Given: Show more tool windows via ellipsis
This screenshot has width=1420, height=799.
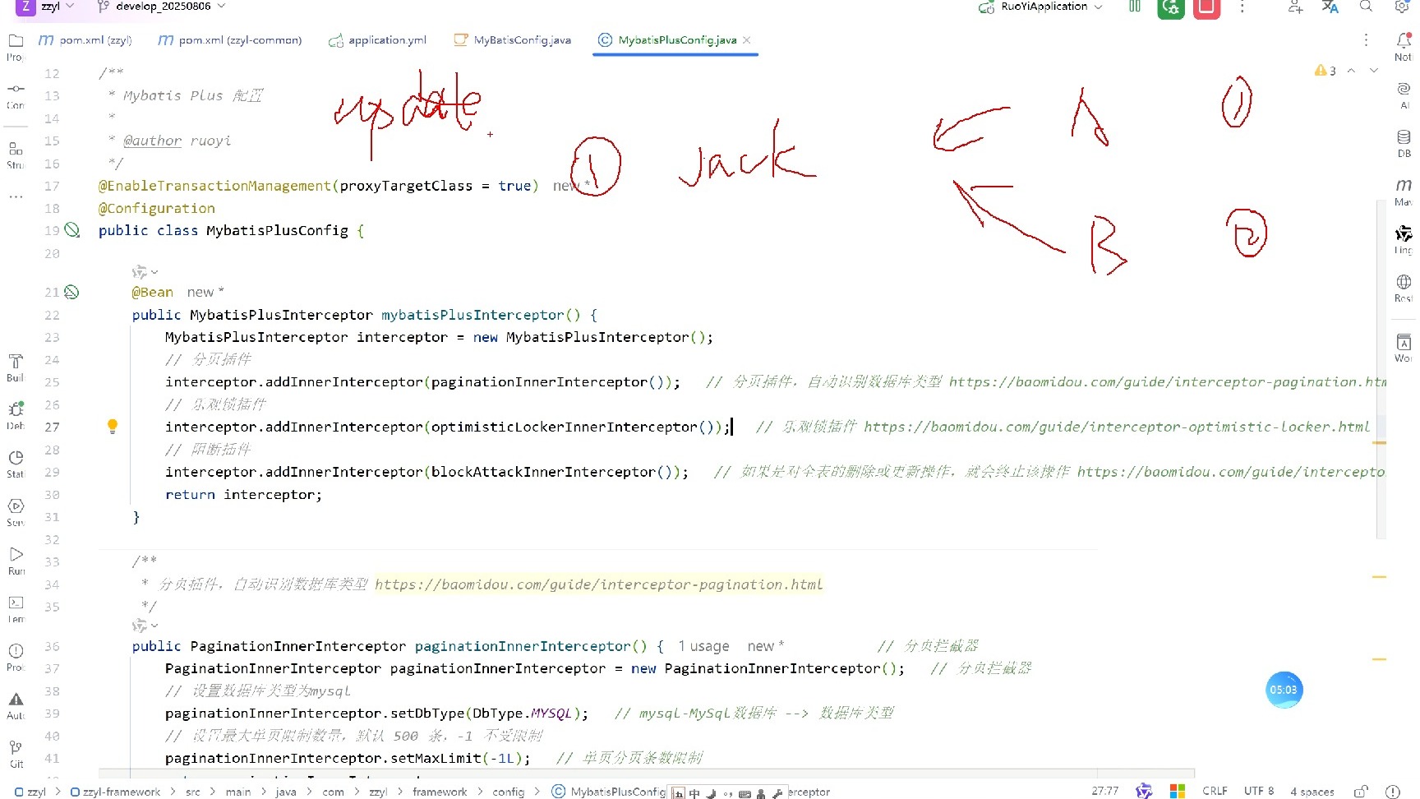Looking at the screenshot, I should 16,197.
